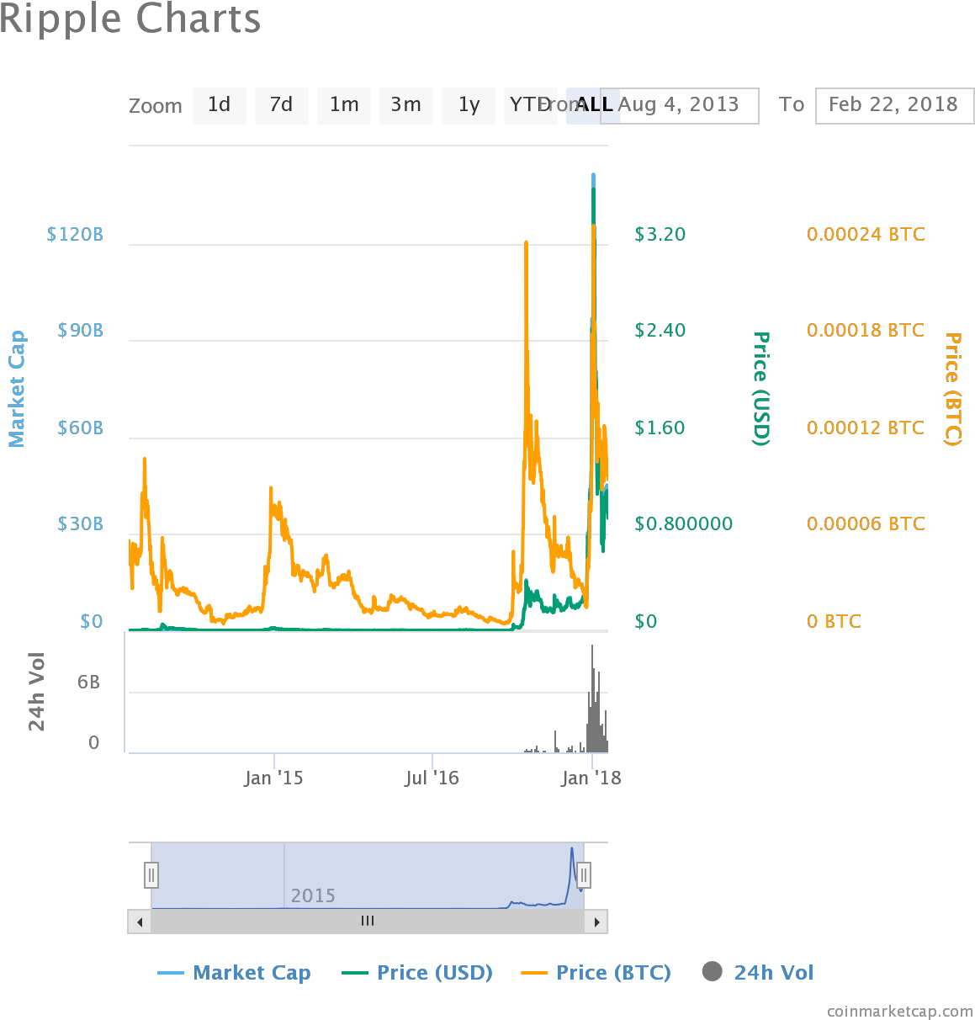Apply the 1m zoom preset

343,105
